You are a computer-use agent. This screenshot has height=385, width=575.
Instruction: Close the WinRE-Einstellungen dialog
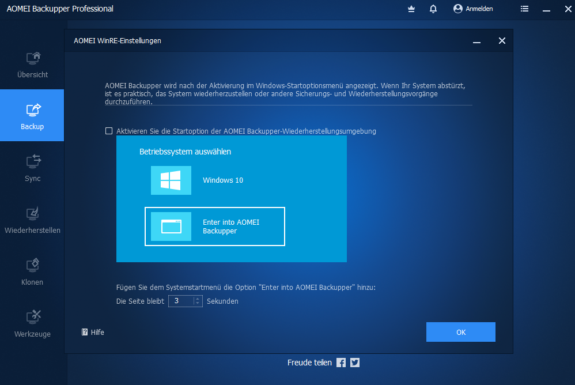point(502,41)
